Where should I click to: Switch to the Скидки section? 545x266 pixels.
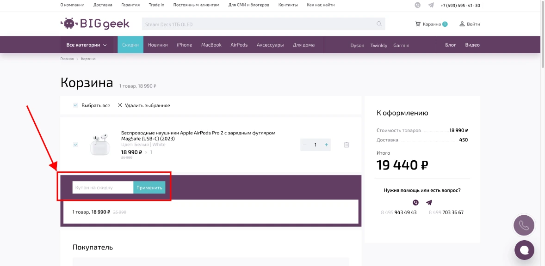130,45
